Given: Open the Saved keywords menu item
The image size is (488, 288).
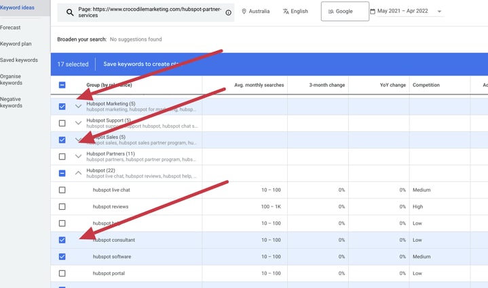Looking at the screenshot, I should point(19,60).
